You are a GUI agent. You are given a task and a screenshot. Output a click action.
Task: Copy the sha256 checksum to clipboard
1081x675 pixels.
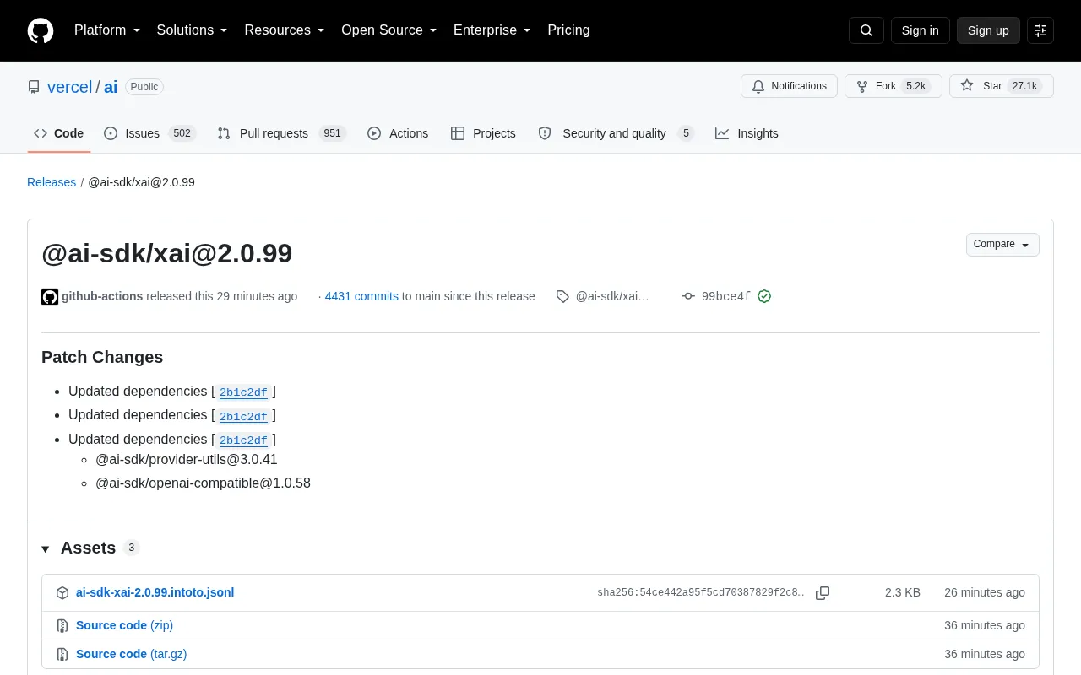pyautogui.click(x=823, y=593)
